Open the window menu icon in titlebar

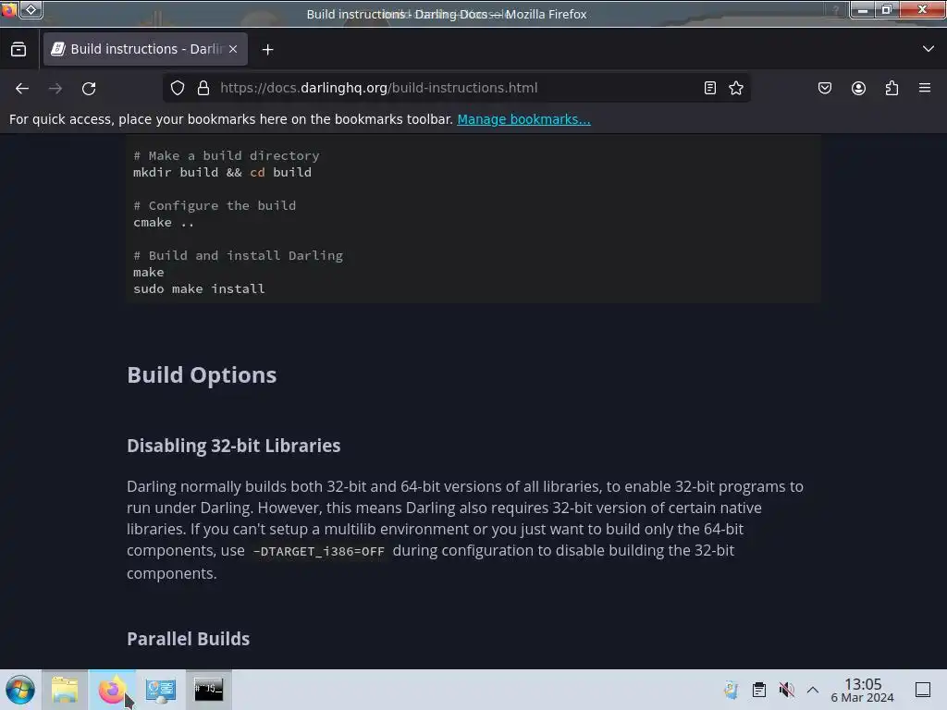[9, 9]
